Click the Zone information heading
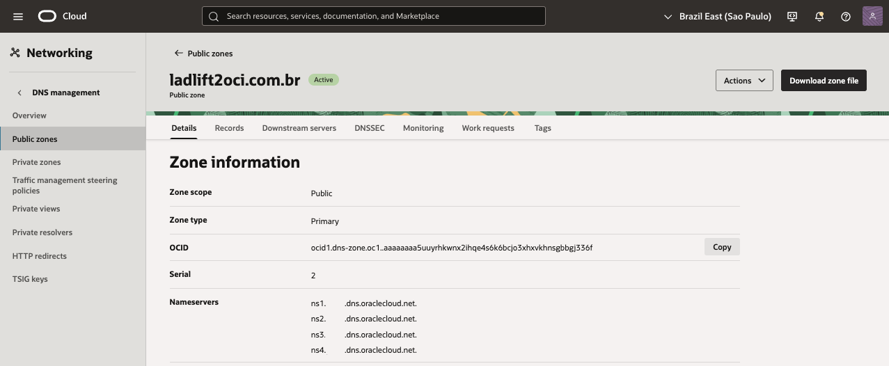 [x=235, y=162]
